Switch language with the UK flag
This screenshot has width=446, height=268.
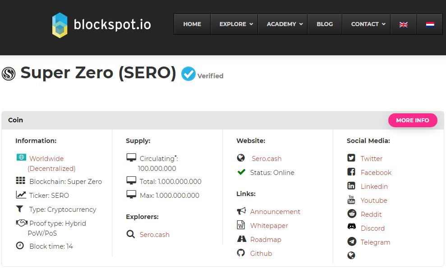pos(403,24)
